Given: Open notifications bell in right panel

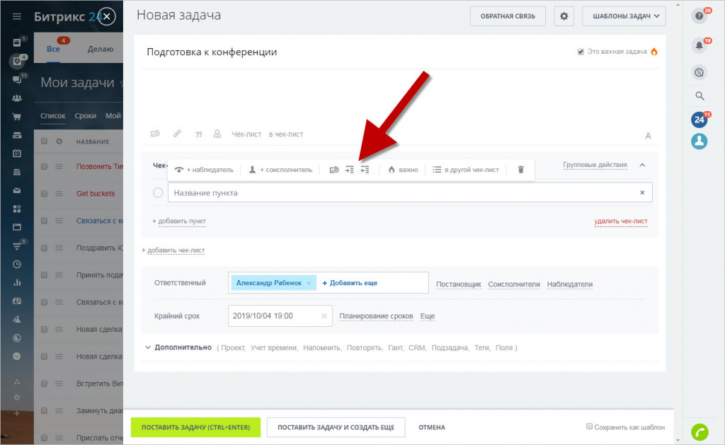Looking at the screenshot, I should (700, 46).
